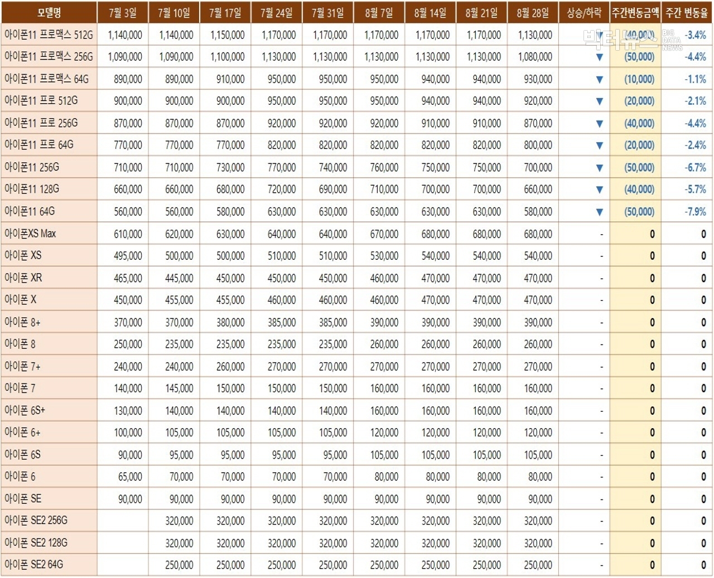This screenshot has height=578, width=714.
Task: Click the 145,000 price for 아이폰 7
Action: tap(180, 388)
